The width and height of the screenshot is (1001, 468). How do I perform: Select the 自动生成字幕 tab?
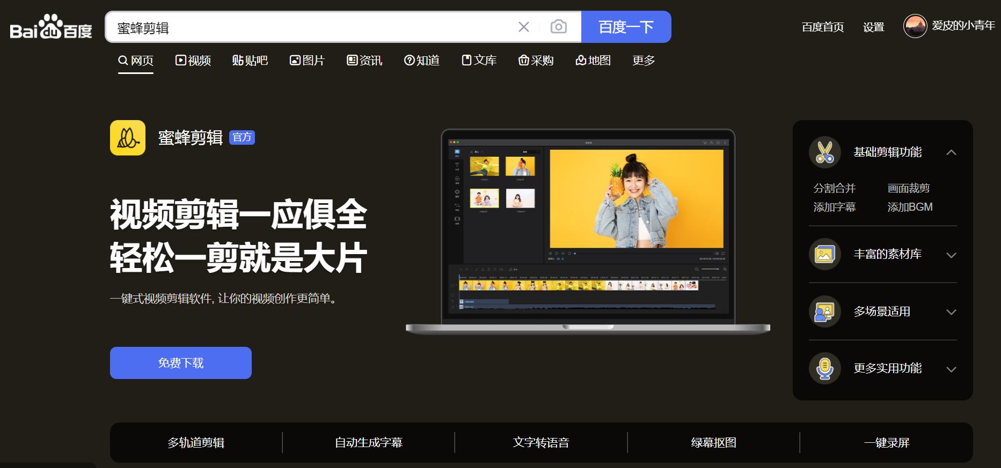click(x=369, y=443)
